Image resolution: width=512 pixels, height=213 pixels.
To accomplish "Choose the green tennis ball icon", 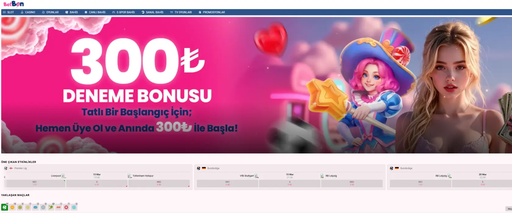I will tap(20, 207).
